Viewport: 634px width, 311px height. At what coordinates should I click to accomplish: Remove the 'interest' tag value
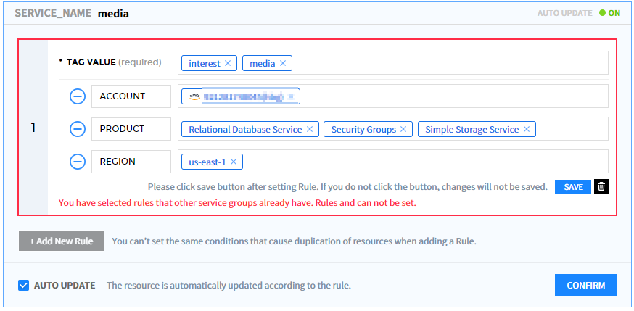coord(228,63)
